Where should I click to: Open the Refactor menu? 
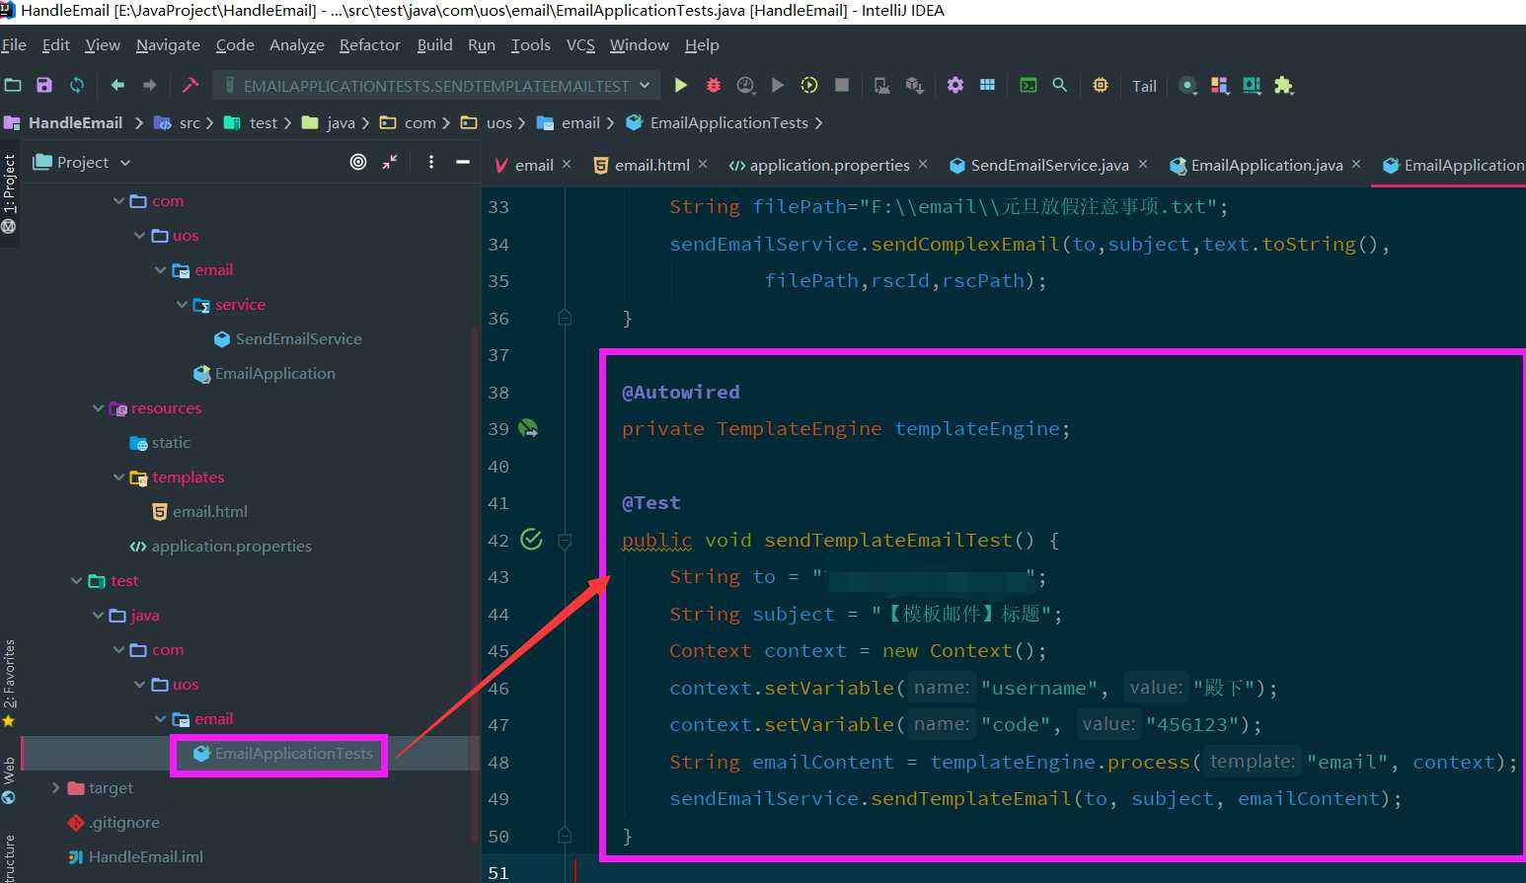370,45
